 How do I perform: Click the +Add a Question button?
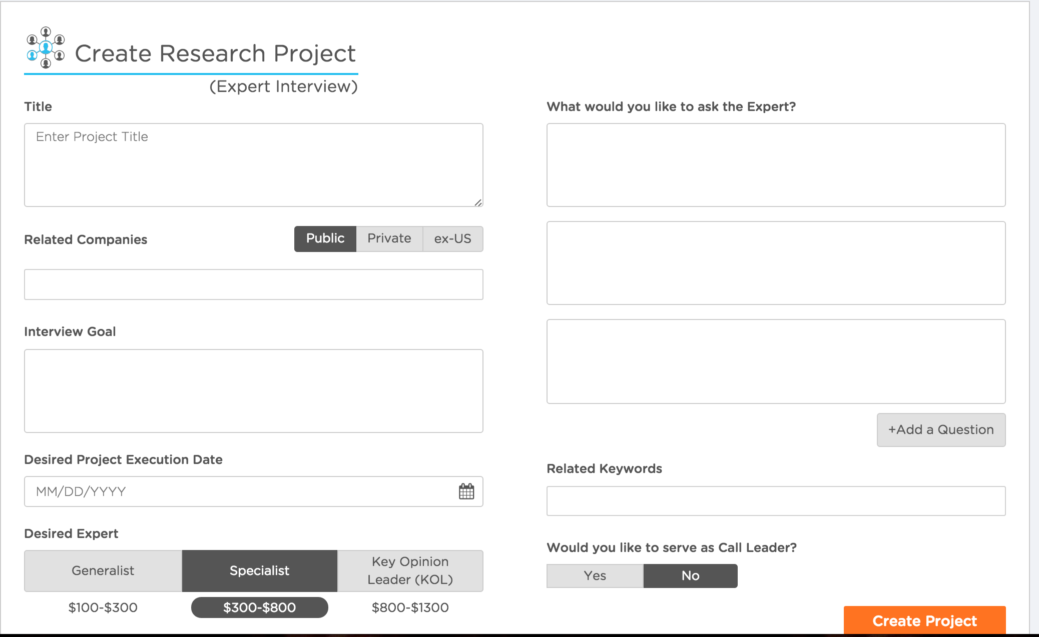pos(940,429)
